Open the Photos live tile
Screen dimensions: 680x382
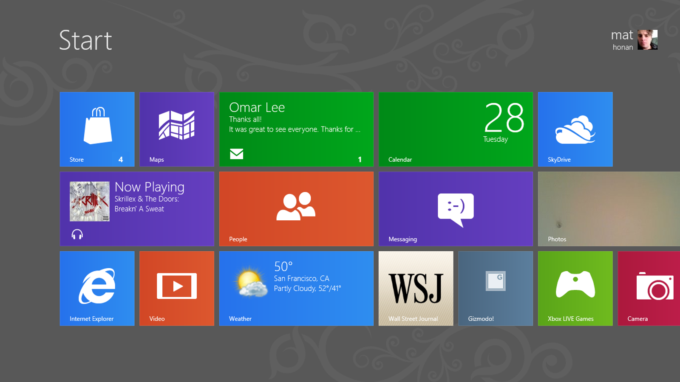click(608, 209)
